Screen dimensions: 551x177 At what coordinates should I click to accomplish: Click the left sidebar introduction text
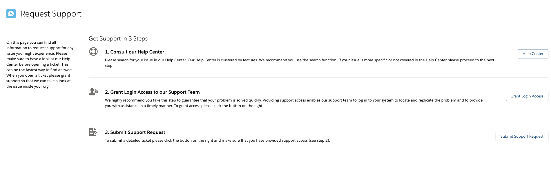tap(40, 64)
